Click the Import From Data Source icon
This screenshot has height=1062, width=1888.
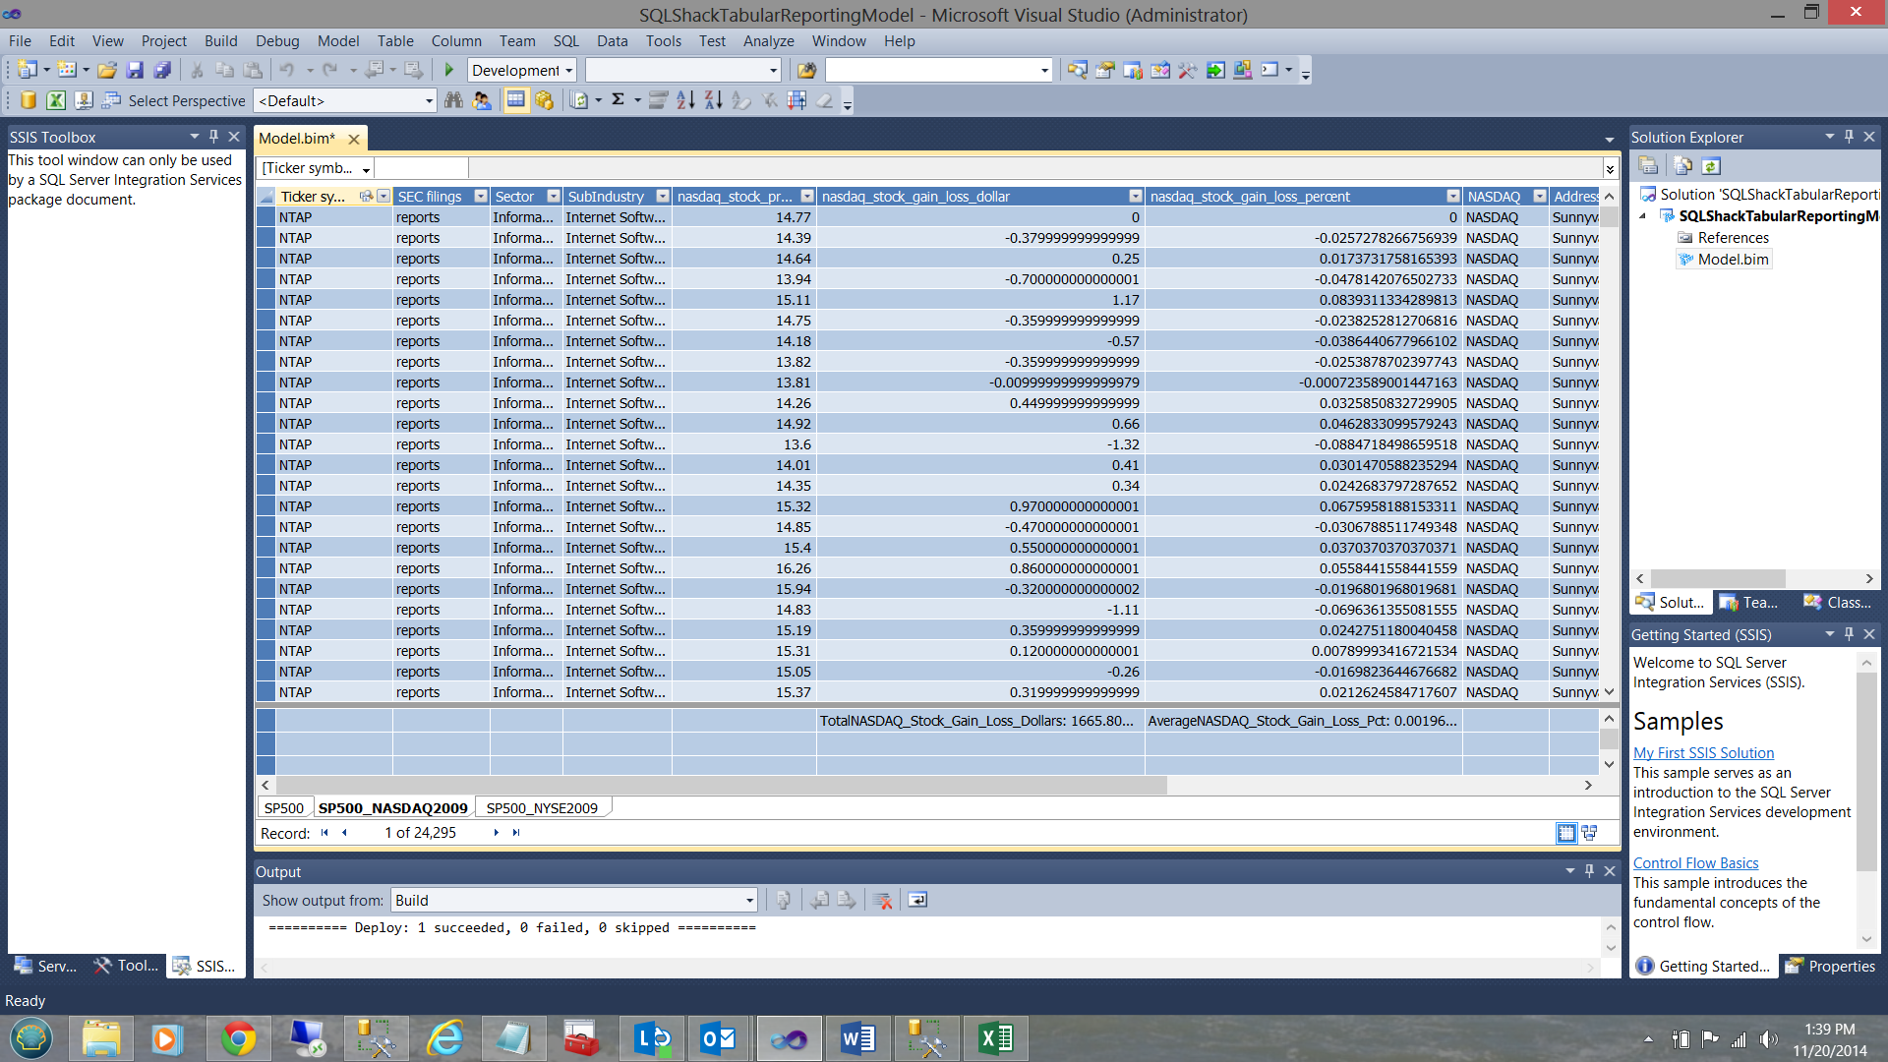pyautogui.click(x=29, y=100)
